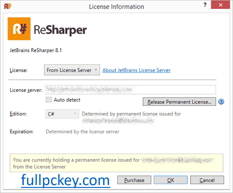Click 'Determined by the license server' text
Viewport: 233px width, 193px height.
click(x=82, y=131)
